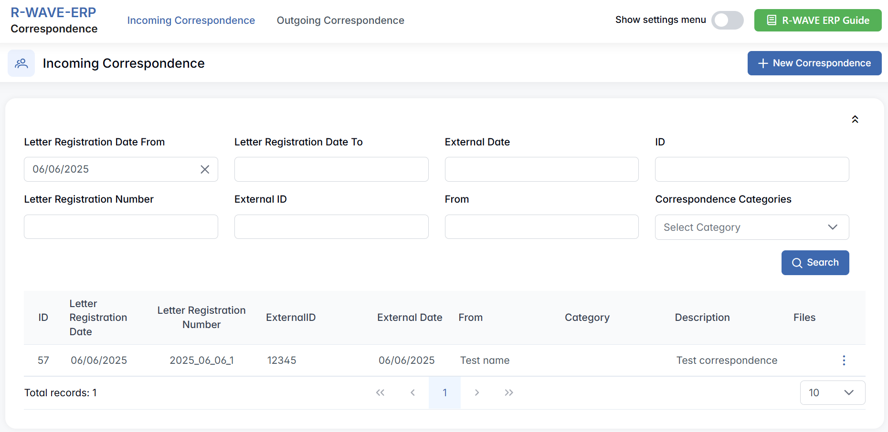Switch to Outgoing Correspondence tab
Image resolution: width=888 pixels, height=432 pixels.
click(340, 21)
